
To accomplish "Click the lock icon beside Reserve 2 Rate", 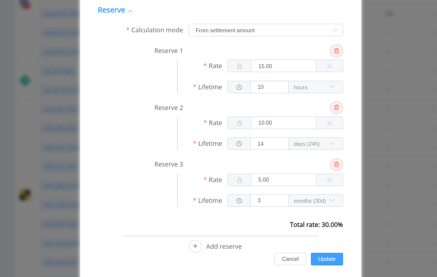I will click(239, 123).
